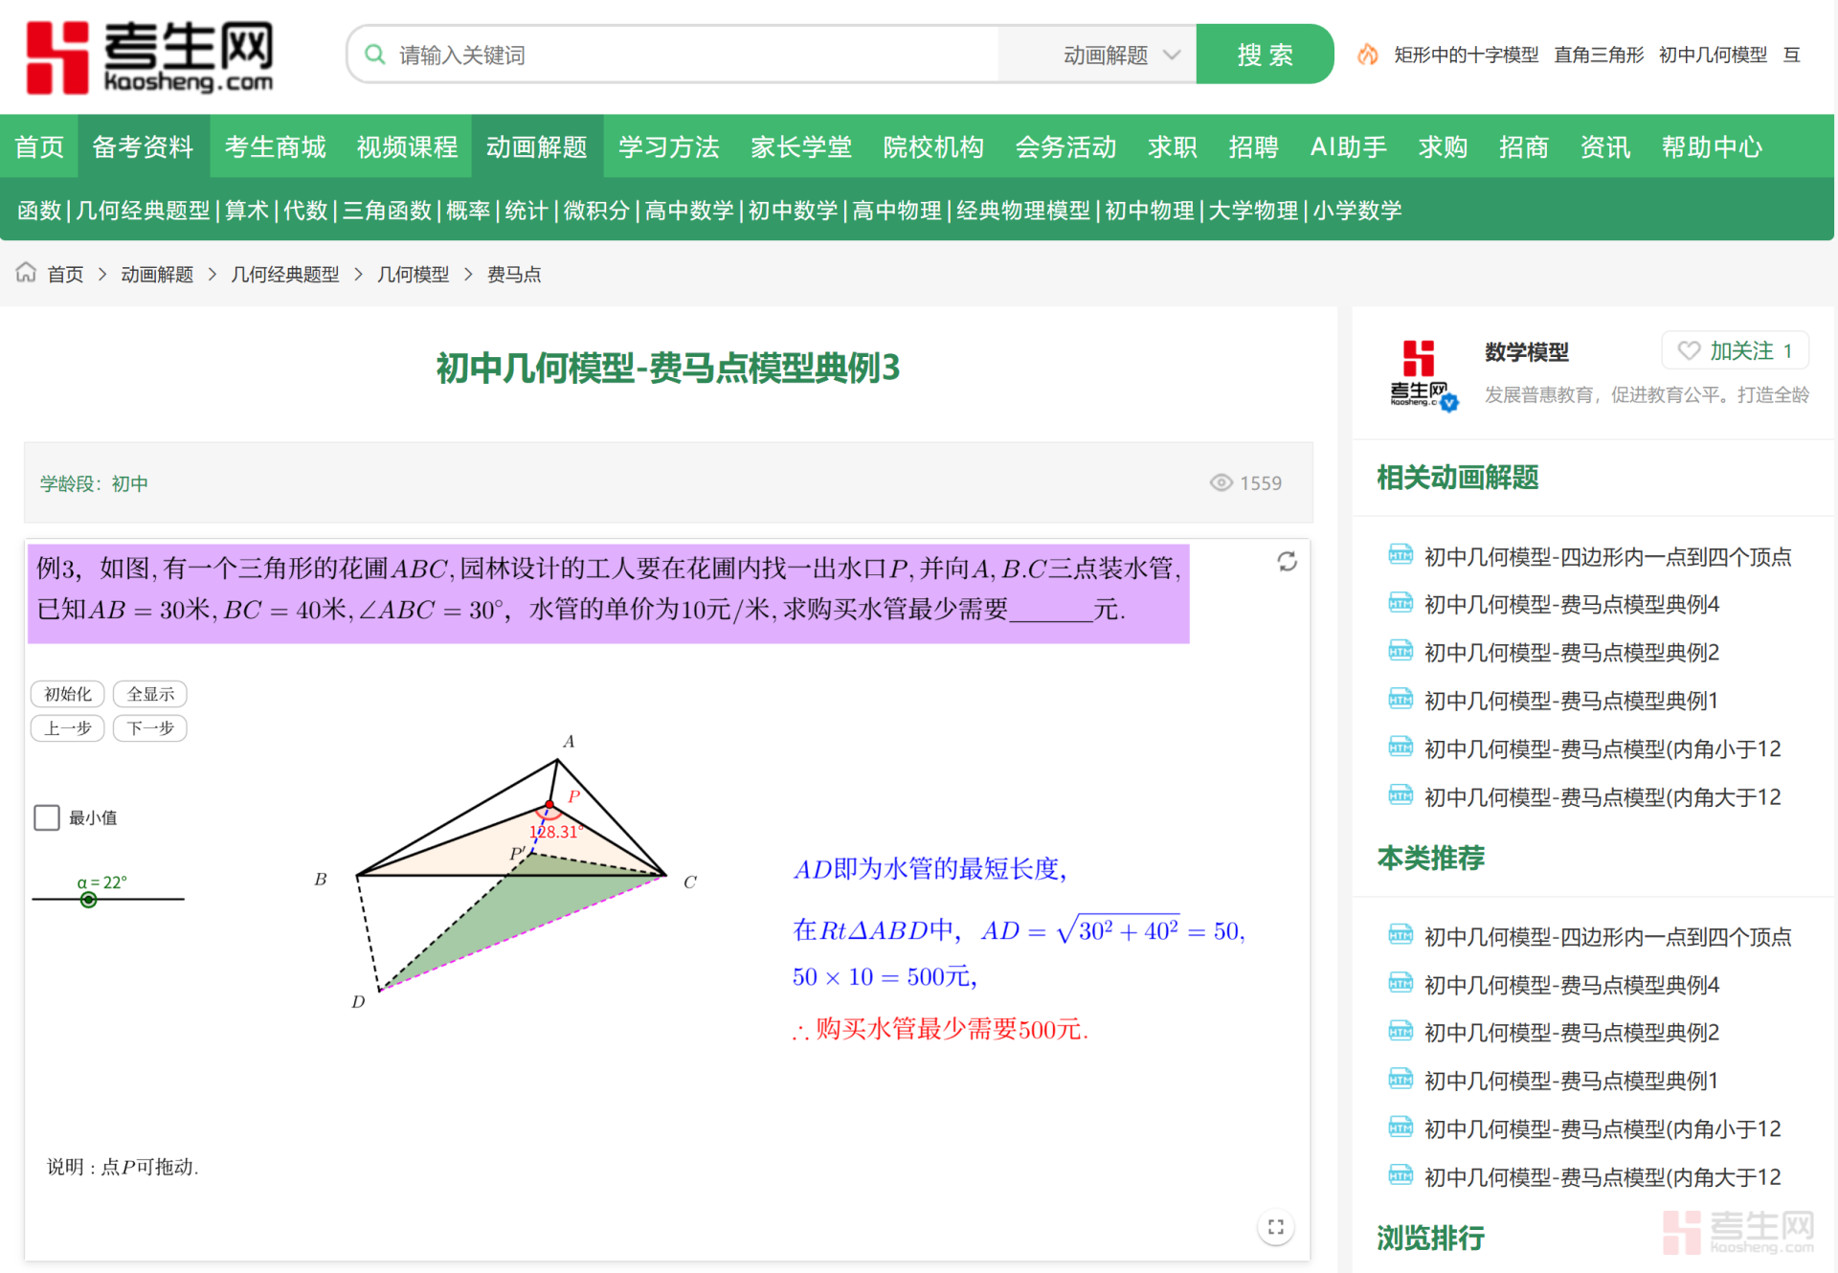Open the 视频课程 navigation tab
Viewport: 1838px width, 1273px height.
click(407, 146)
